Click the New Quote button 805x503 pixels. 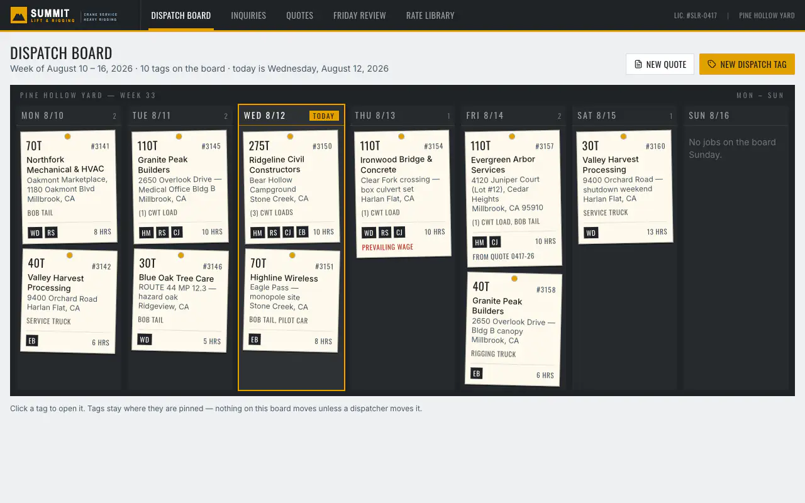660,64
